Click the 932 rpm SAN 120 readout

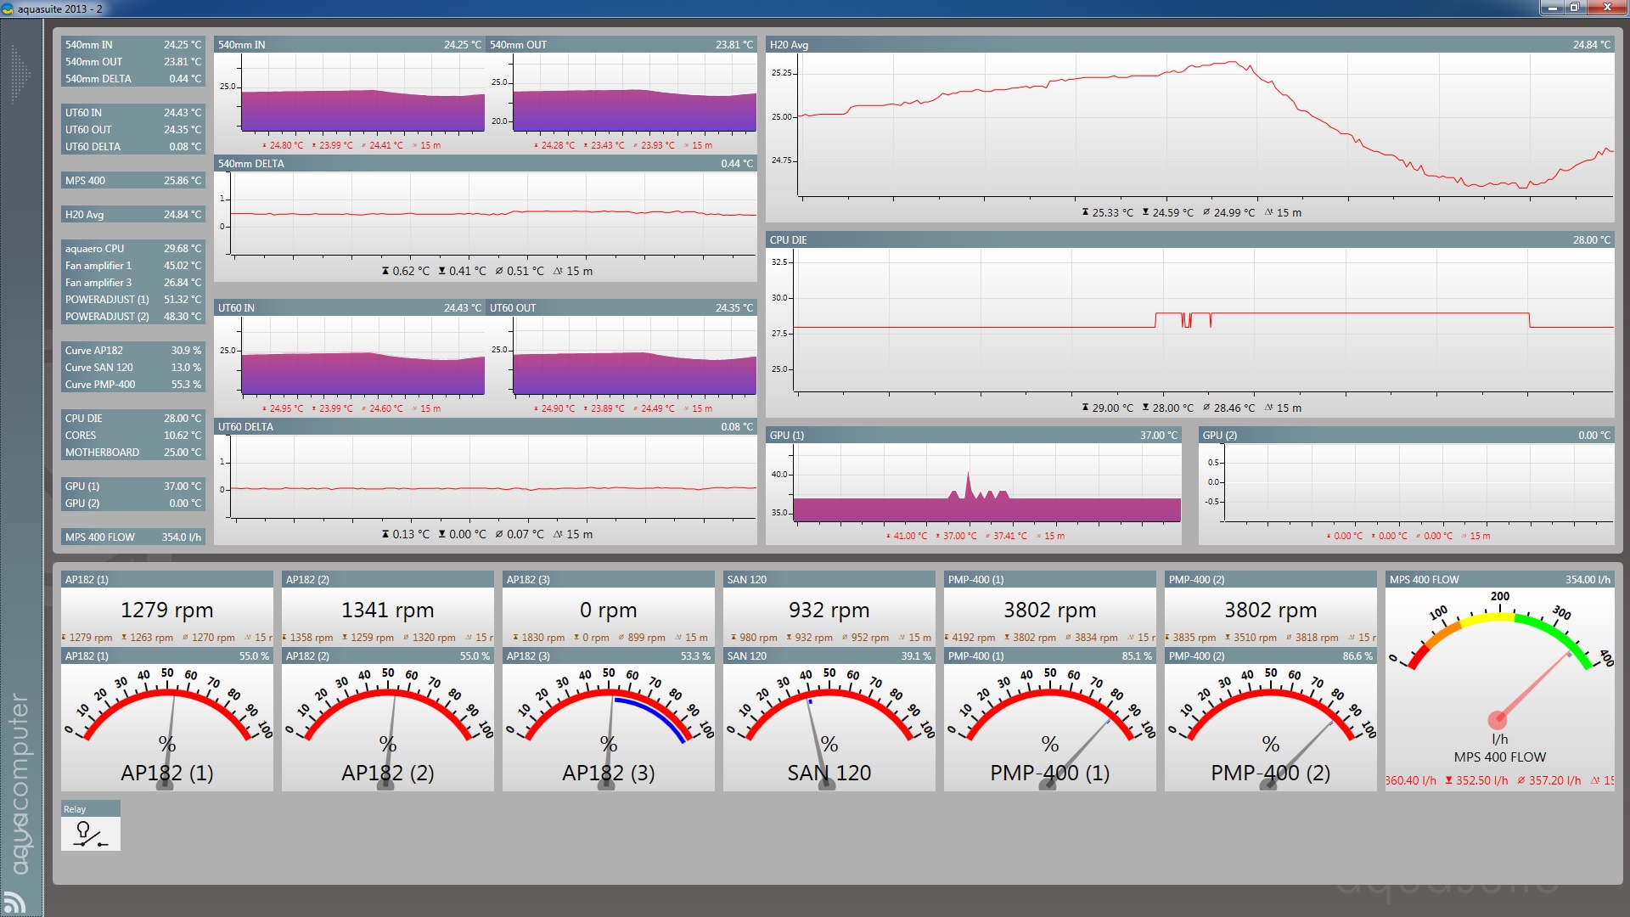pos(829,610)
